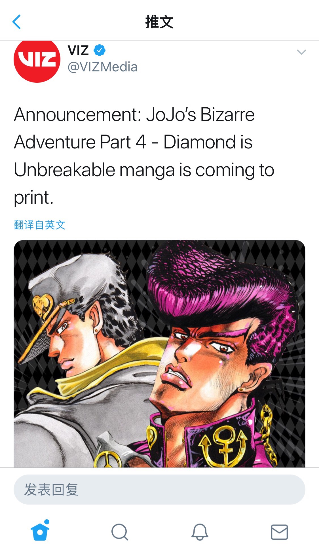Tap the 翻译自英文 translate link
The image size is (319, 553).
pyautogui.click(x=39, y=225)
